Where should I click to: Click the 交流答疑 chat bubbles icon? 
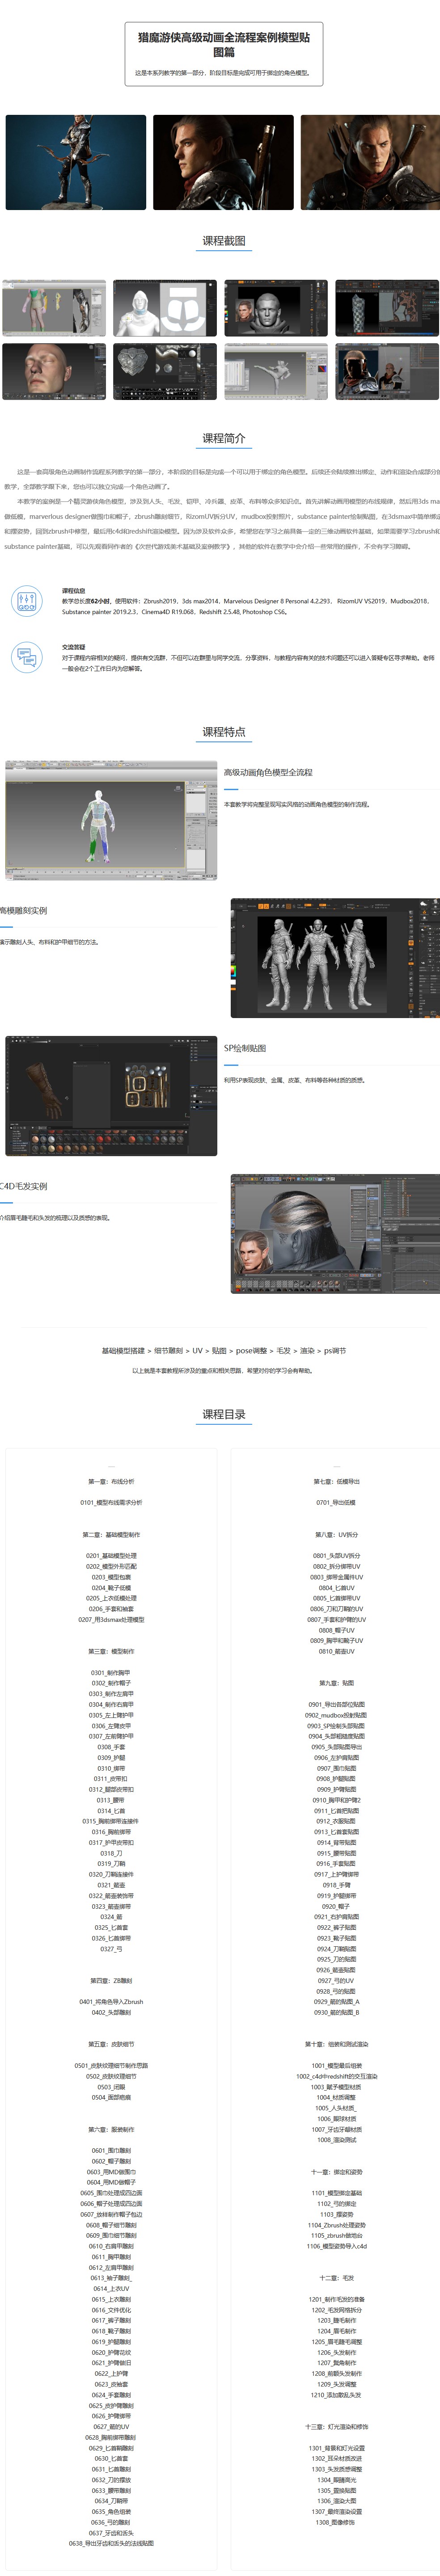[26, 657]
